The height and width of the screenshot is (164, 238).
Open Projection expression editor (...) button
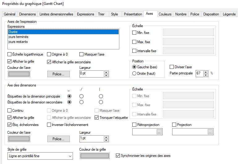coord(210,132)
